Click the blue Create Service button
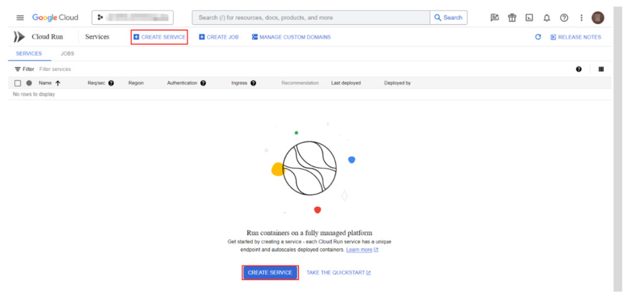Image resolution: width=629 pixels, height=300 pixels. 270,272
